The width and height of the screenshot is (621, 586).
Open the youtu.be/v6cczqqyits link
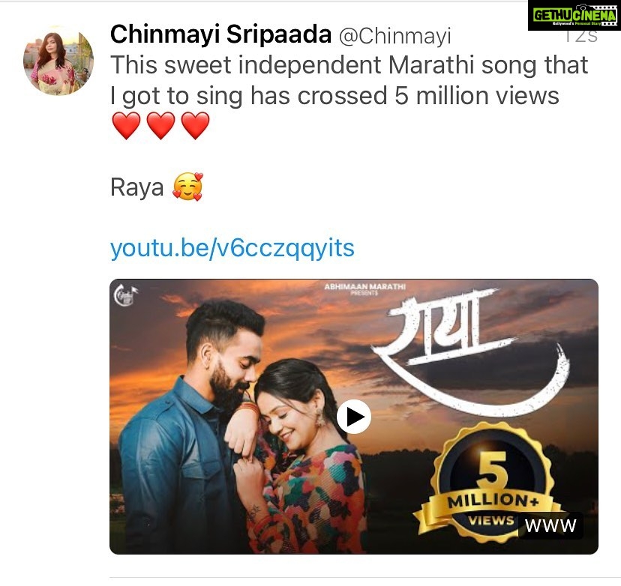point(232,248)
